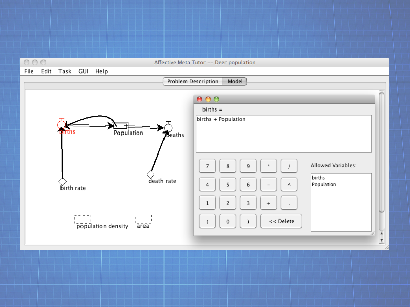Screen dimensions: 410x307
Task: Insert the minus operator
Action: [269, 185]
